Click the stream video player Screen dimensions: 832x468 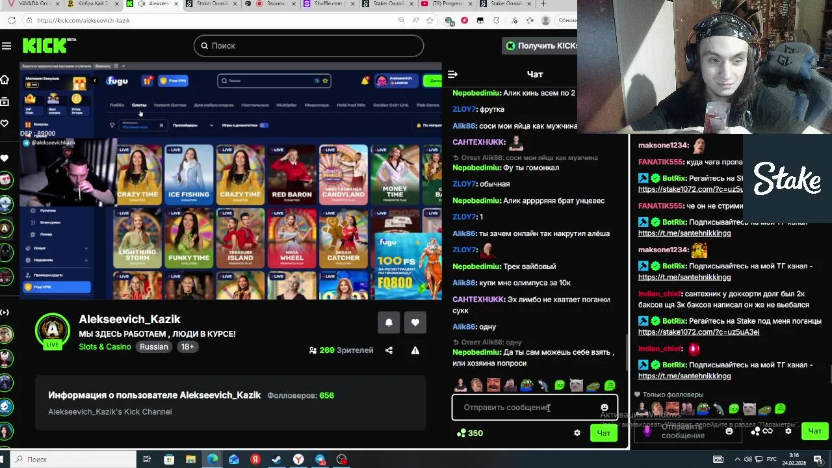pos(231,181)
